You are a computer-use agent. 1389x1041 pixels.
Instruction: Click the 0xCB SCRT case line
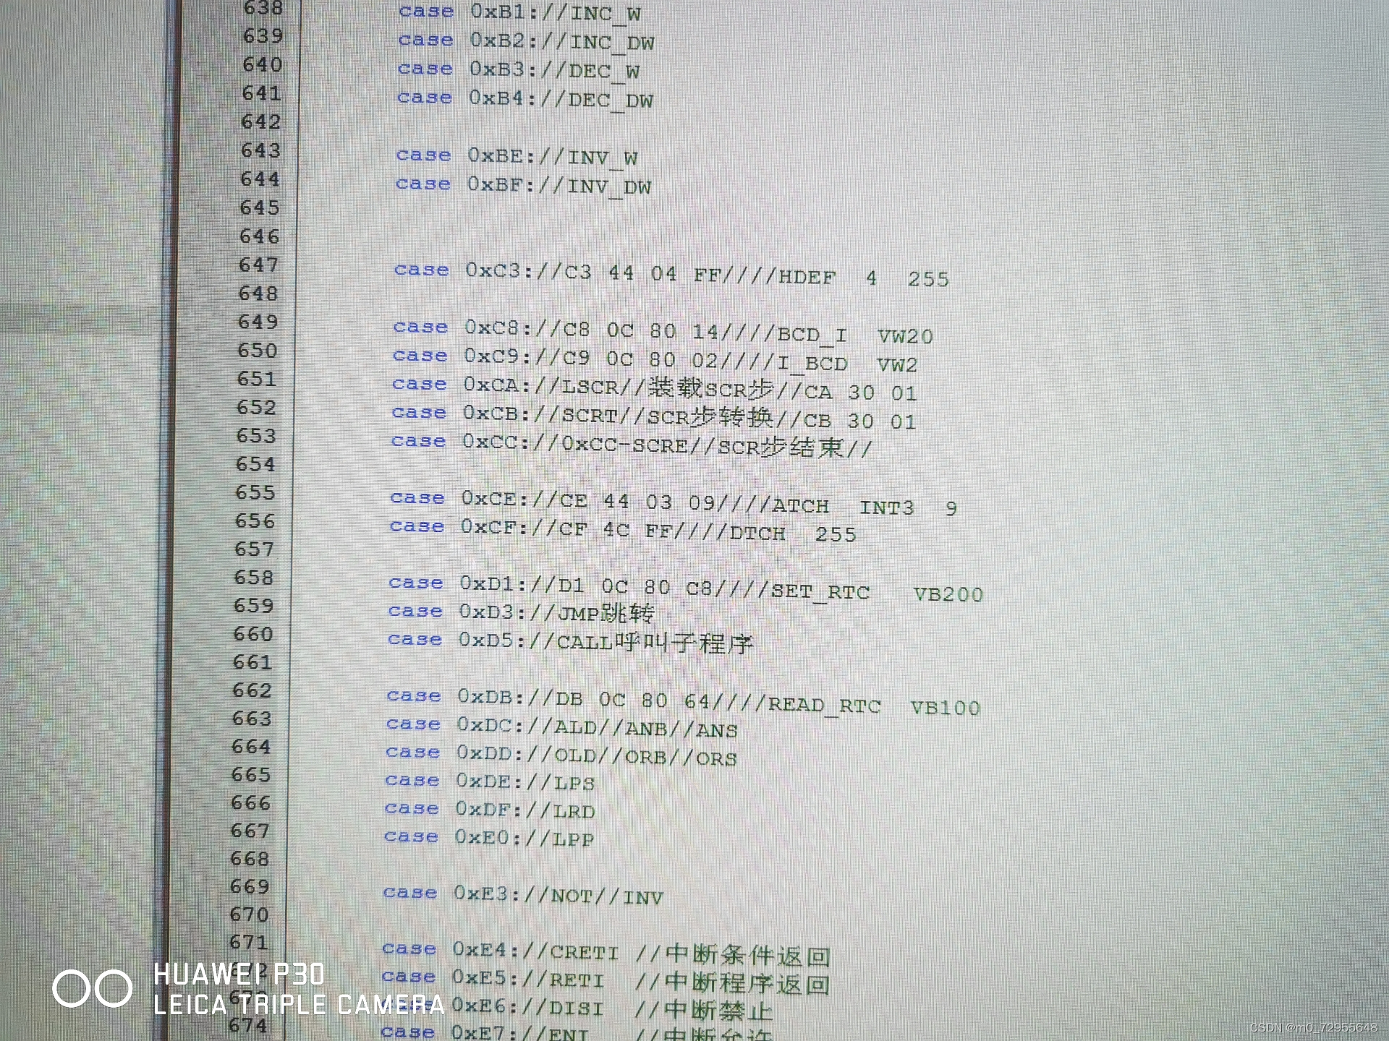(653, 417)
